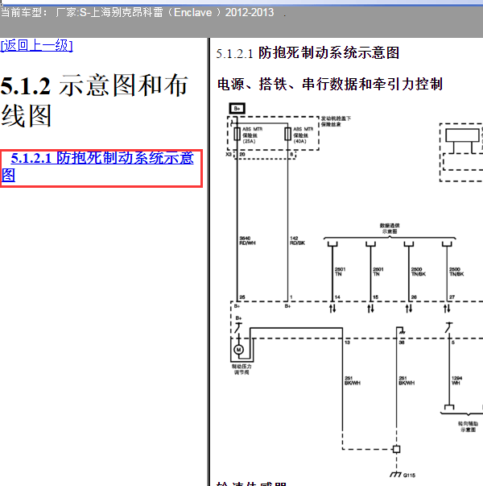Click the 电源、搭铁、串行数据和牵引力控制 heading
The height and width of the screenshot is (486, 483).
click(330, 85)
